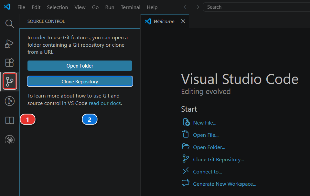Navigate forward with the right arrow
The width and height of the screenshot is (310, 196).
pos(197,7)
